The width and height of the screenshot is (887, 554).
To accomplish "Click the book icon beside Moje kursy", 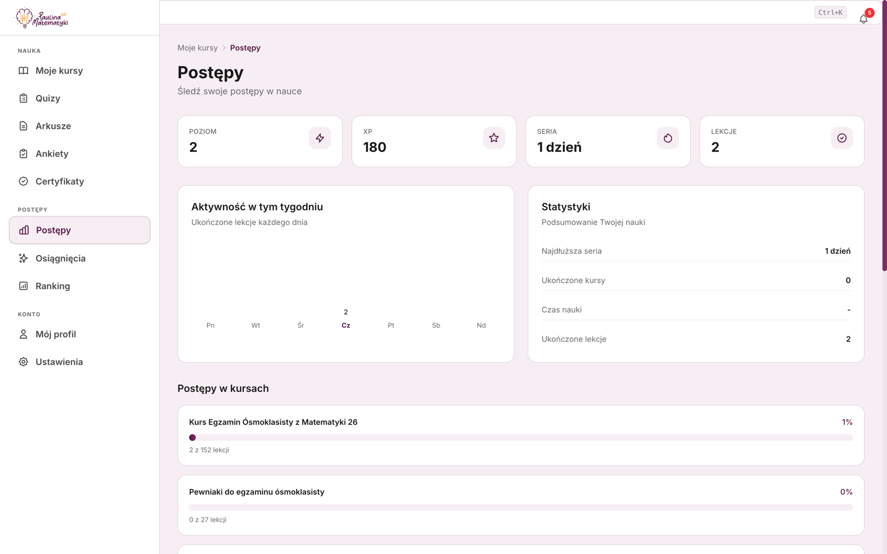I will (x=23, y=70).
